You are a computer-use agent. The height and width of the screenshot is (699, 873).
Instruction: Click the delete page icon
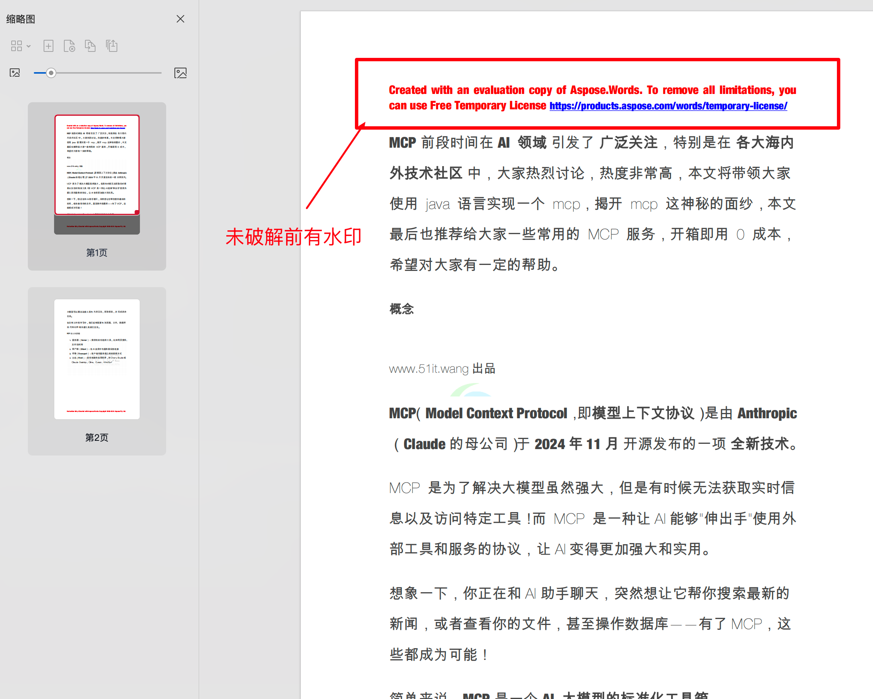coord(69,46)
